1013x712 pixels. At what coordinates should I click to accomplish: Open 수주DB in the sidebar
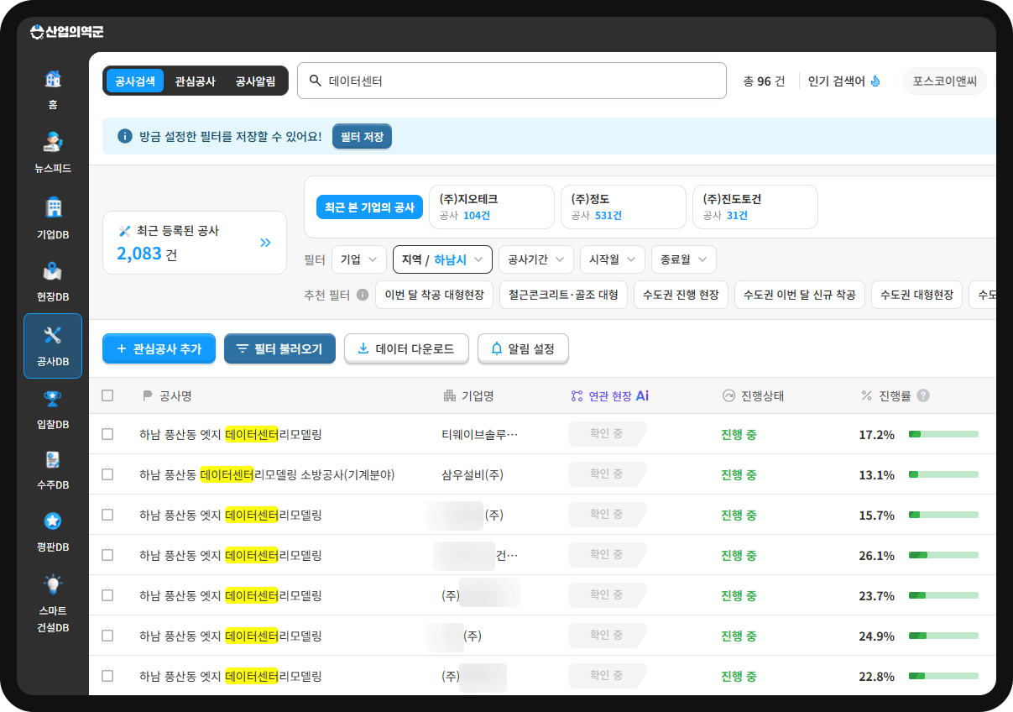pos(53,470)
